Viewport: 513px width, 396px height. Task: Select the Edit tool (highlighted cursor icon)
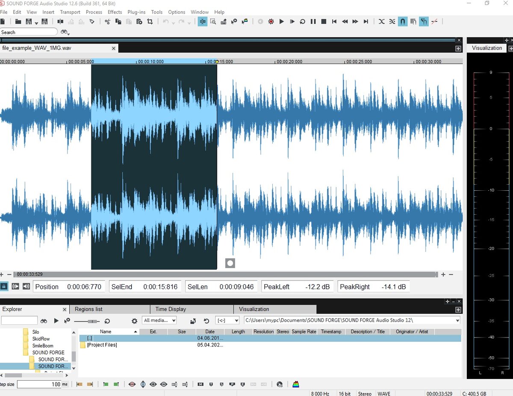pos(203,21)
